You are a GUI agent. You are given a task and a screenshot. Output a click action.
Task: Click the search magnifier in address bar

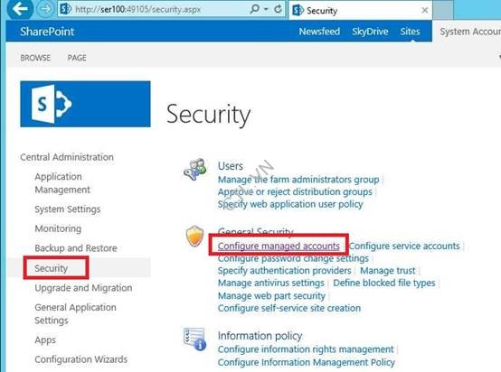click(255, 9)
